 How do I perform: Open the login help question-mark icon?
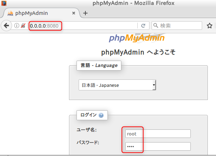(101, 115)
